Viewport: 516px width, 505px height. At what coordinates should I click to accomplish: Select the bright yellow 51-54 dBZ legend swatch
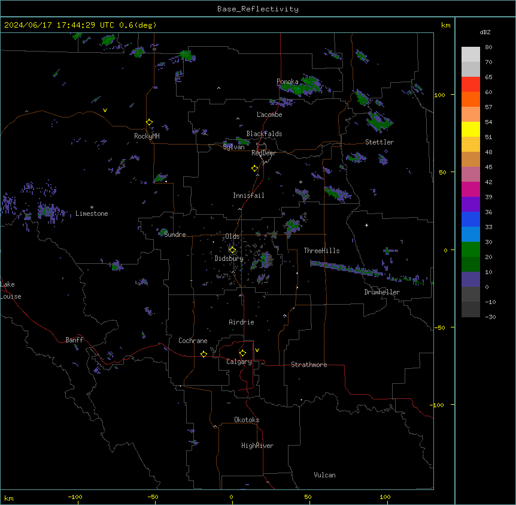471,129
